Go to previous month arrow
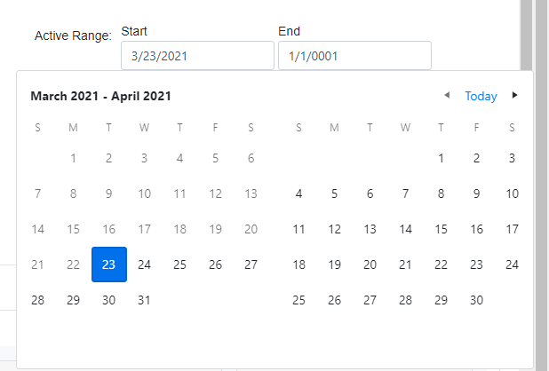Image resolution: width=549 pixels, height=371 pixels. pos(447,96)
